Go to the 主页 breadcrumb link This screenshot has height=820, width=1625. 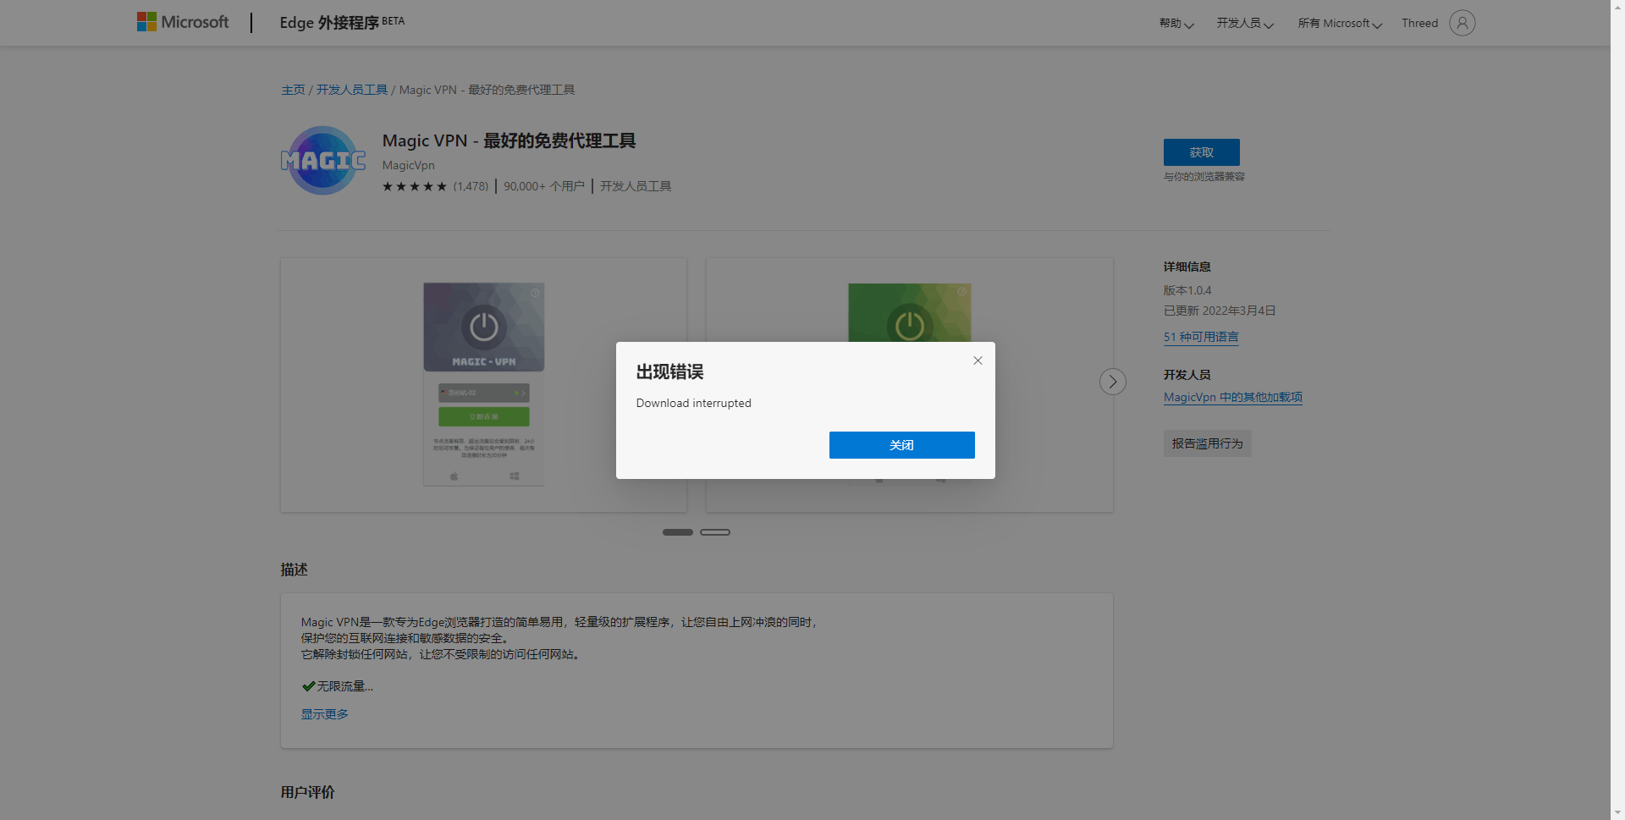click(x=293, y=90)
